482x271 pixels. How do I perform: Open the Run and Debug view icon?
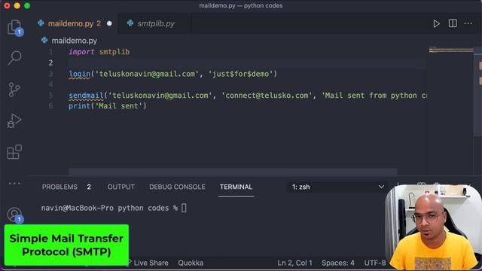coord(14,121)
